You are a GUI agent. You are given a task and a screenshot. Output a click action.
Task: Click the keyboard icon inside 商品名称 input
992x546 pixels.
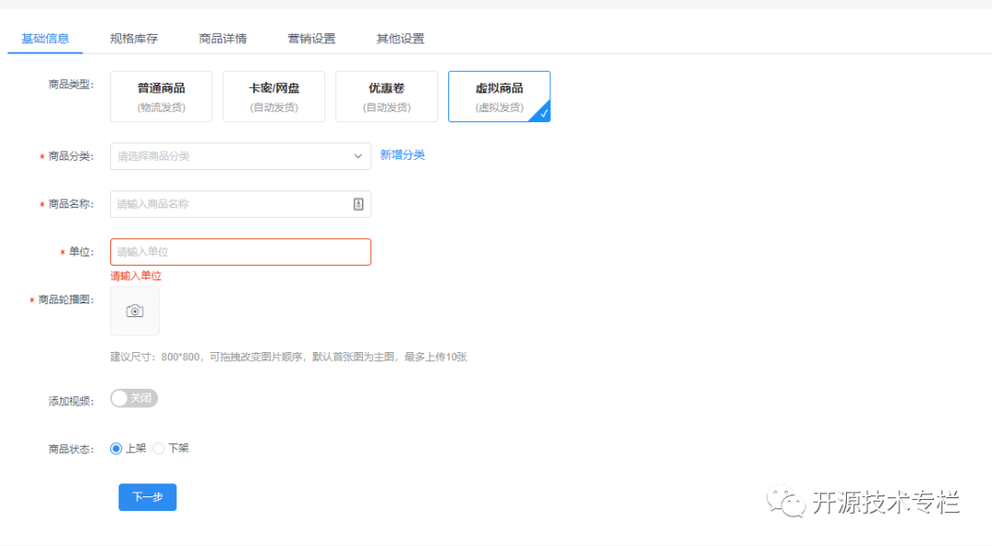[359, 203]
